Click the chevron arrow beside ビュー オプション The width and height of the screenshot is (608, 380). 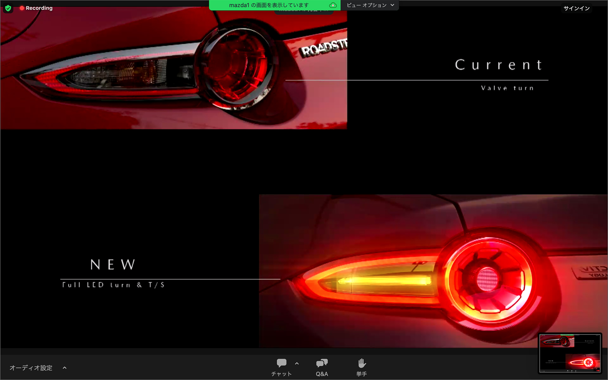coord(392,5)
